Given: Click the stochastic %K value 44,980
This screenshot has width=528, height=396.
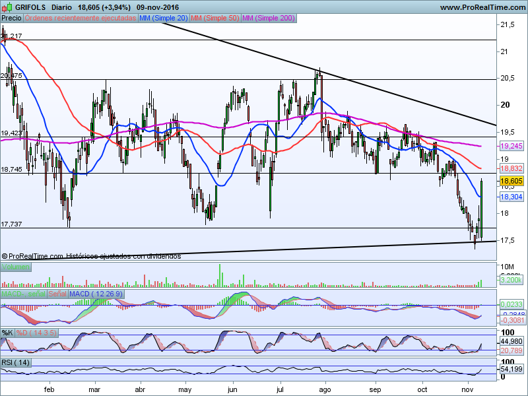Looking at the screenshot, I should click(511, 341).
